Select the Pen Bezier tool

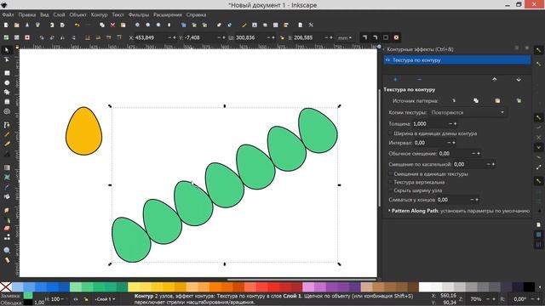click(x=7, y=125)
